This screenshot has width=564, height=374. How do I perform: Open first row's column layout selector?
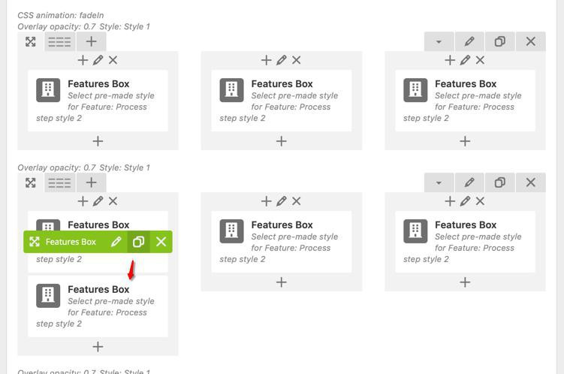click(x=59, y=42)
